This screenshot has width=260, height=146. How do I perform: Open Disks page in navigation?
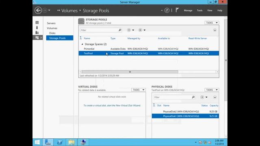[x=52, y=33]
